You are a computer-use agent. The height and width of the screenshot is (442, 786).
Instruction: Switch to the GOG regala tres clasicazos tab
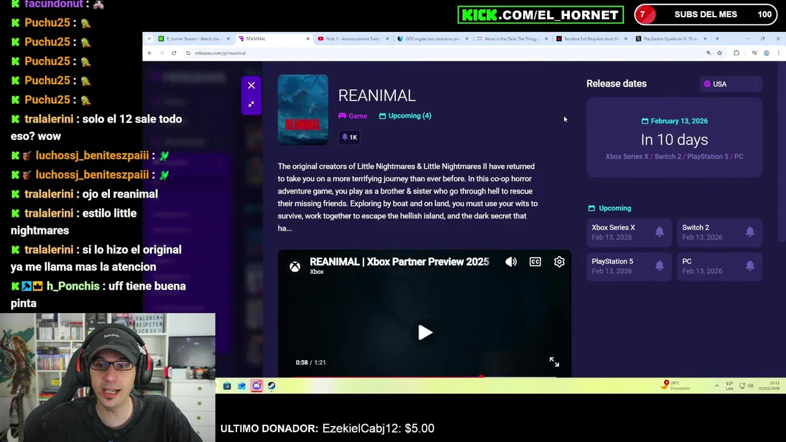coord(432,39)
